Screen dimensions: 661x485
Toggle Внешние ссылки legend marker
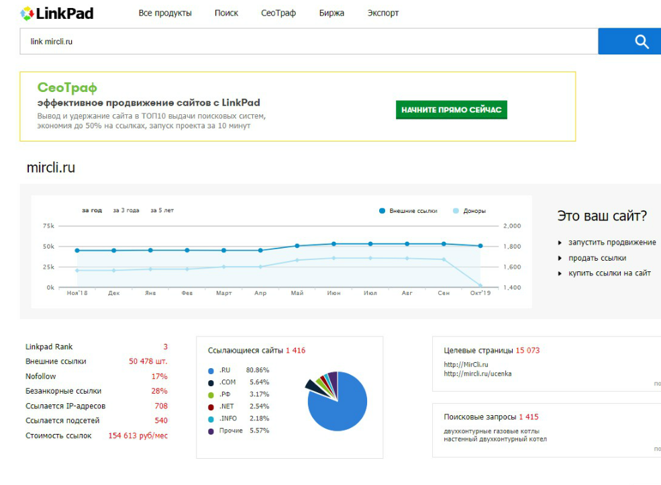tap(383, 211)
